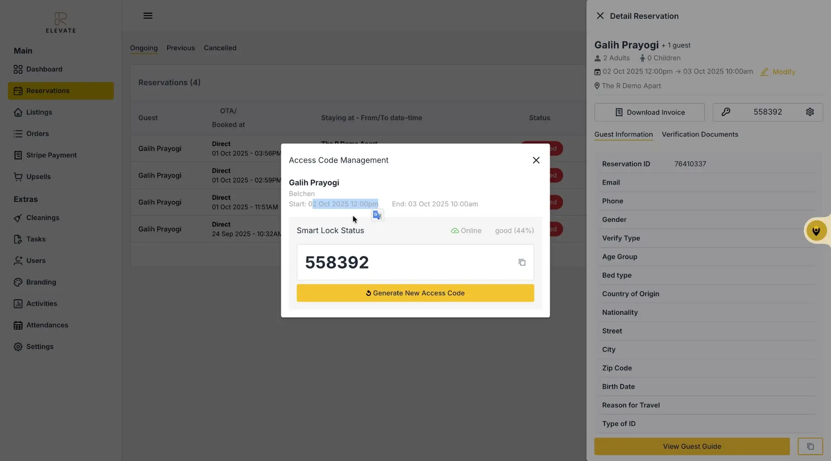
Task: Click Generate New Access Code
Action: tap(415, 293)
